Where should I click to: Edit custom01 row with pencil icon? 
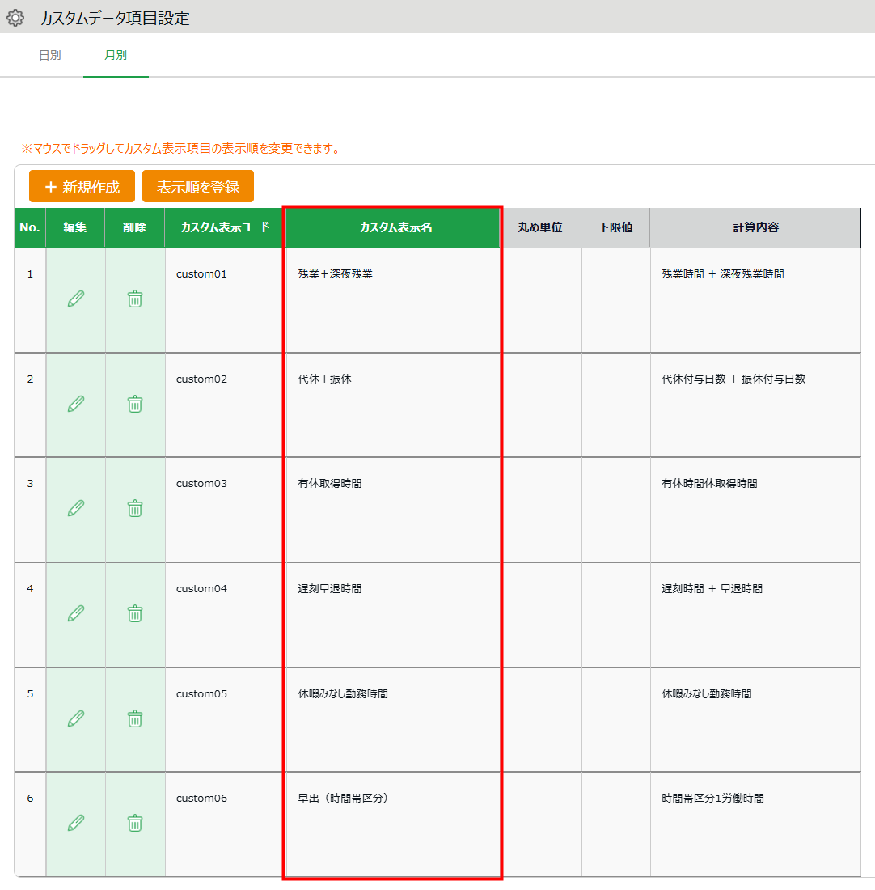pyautogui.click(x=76, y=299)
